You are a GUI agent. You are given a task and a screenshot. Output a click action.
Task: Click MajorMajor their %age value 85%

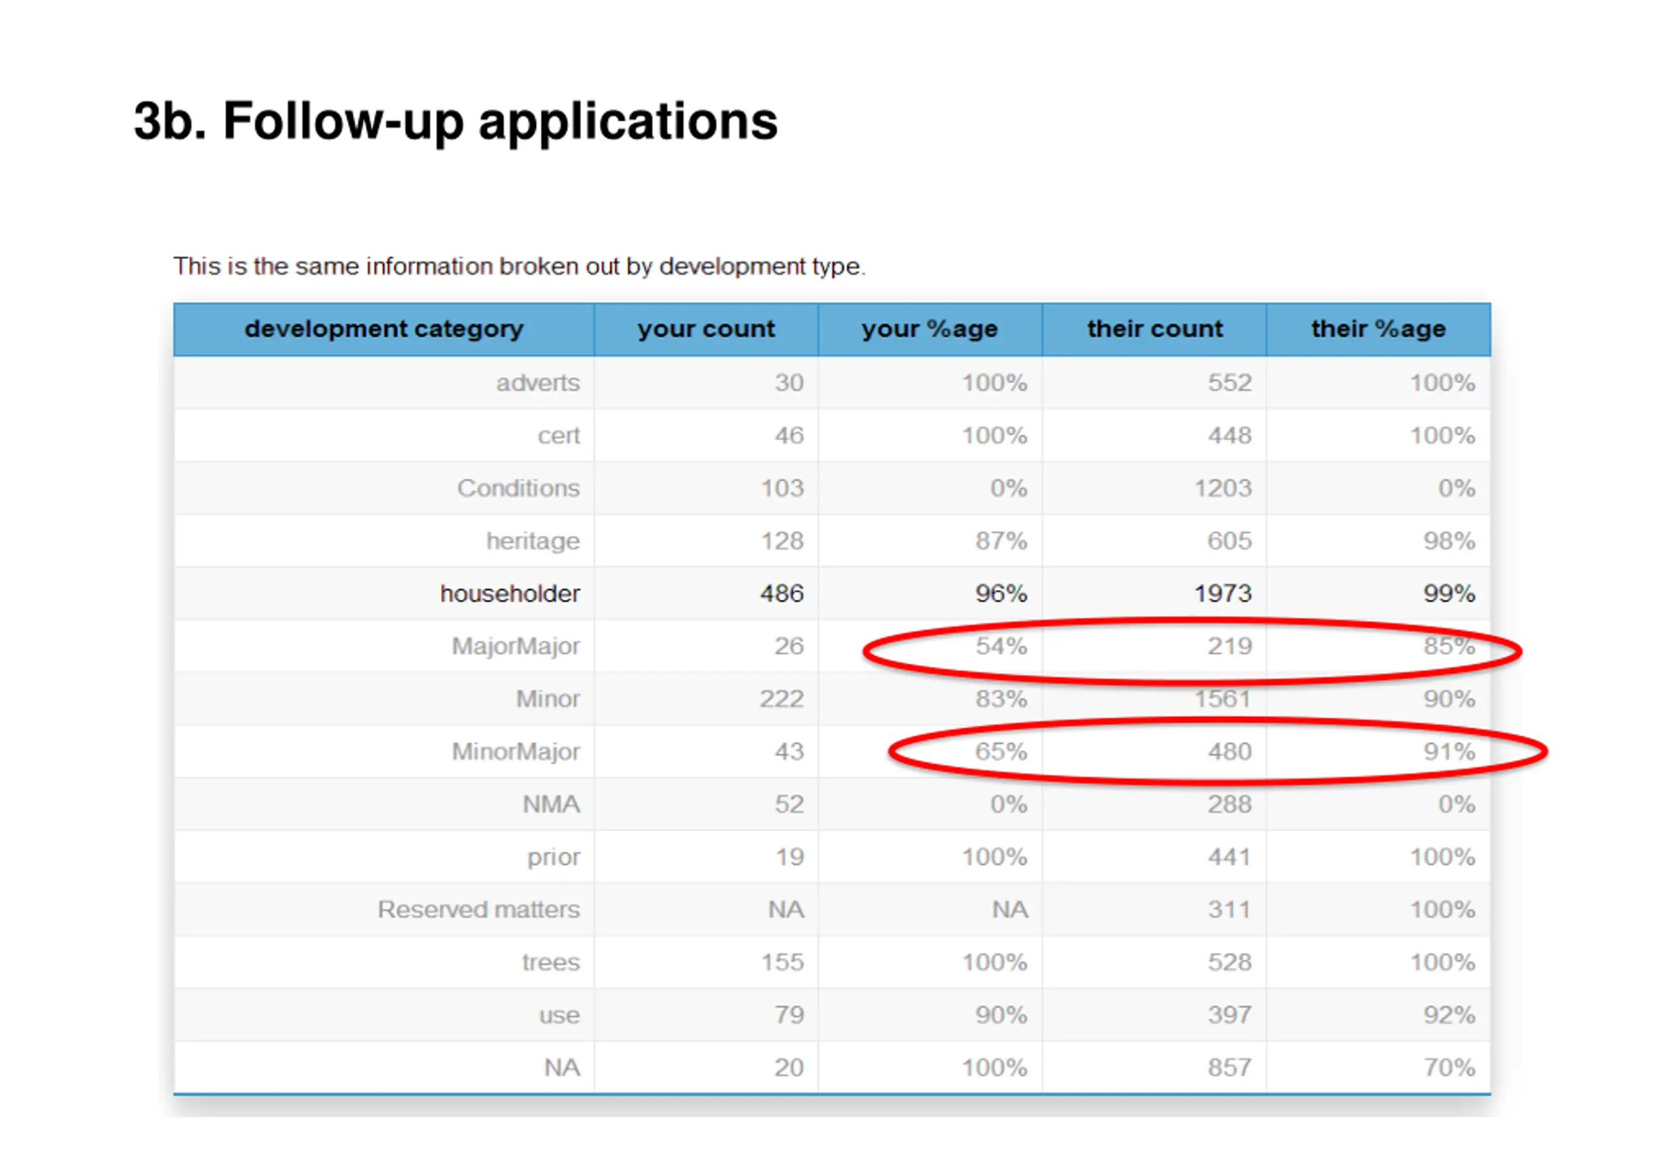[x=1449, y=646]
